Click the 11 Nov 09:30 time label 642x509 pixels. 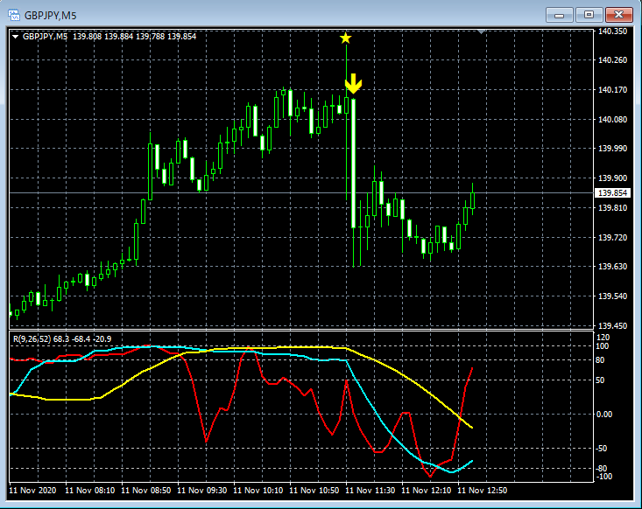coord(201,490)
